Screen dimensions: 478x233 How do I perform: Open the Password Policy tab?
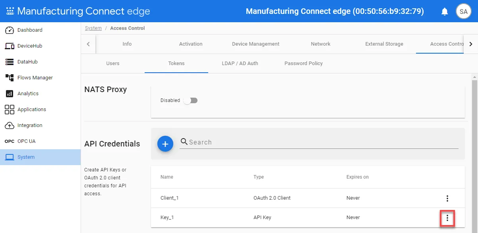click(304, 64)
